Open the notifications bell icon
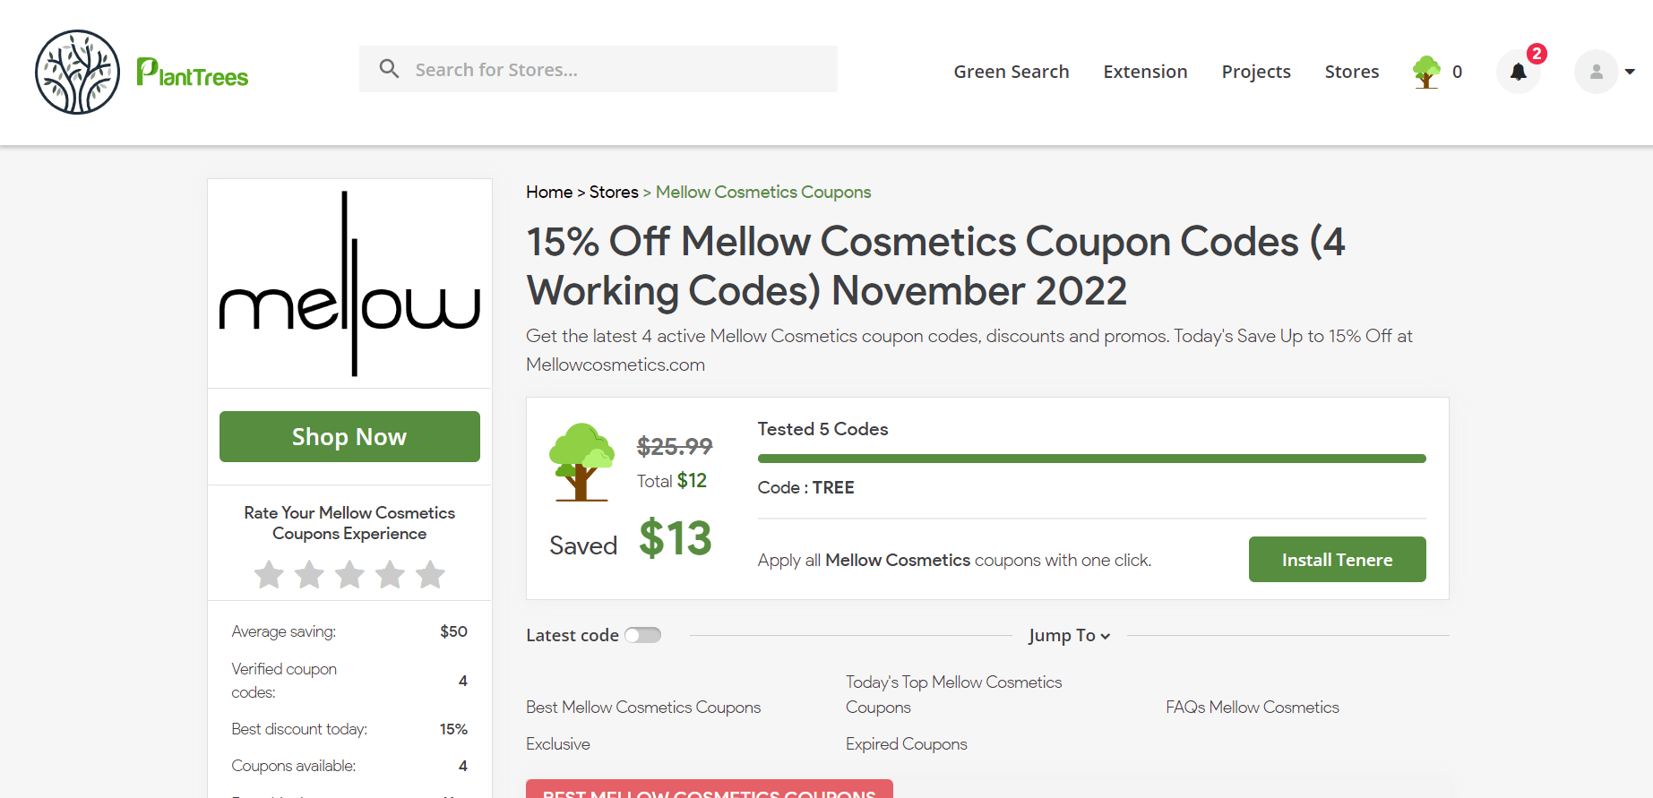This screenshot has width=1653, height=798. pyautogui.click(x=1518, y=72)
